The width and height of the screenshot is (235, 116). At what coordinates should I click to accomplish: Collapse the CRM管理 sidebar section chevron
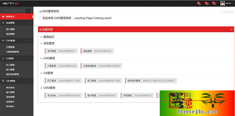pyautogui.click(x=30, y=81)
